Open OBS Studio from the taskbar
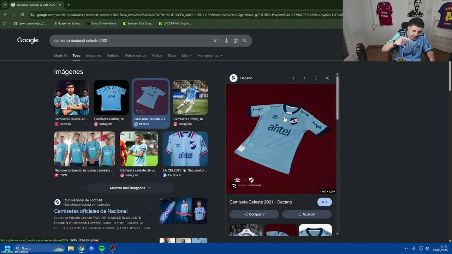Viewport: 452px width, 254px height. (112, 248)
